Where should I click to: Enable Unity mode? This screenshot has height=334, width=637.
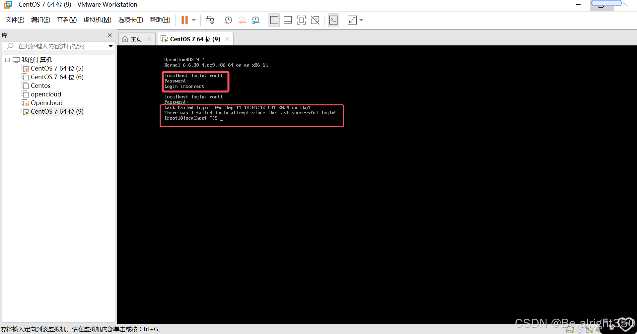click(x=315, y=20)
